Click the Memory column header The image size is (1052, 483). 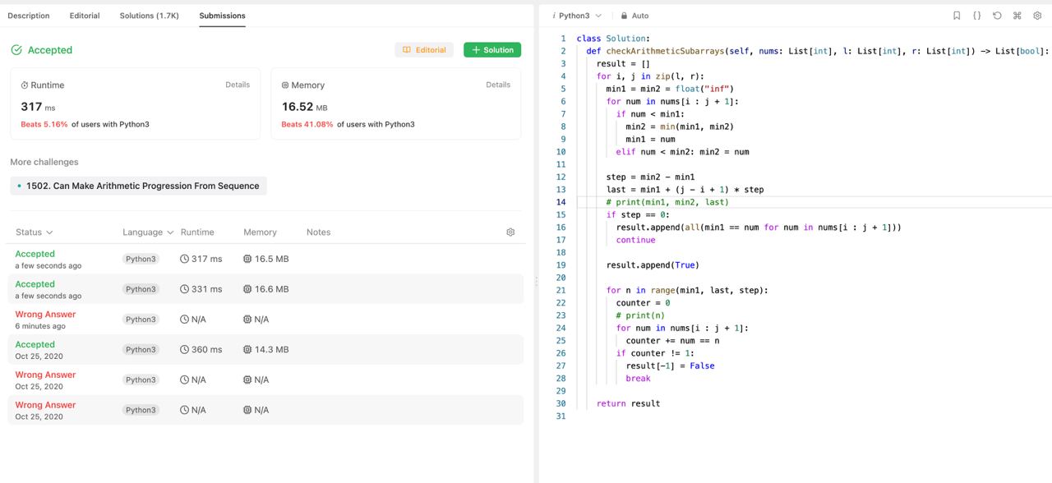[x=260, y=232]
